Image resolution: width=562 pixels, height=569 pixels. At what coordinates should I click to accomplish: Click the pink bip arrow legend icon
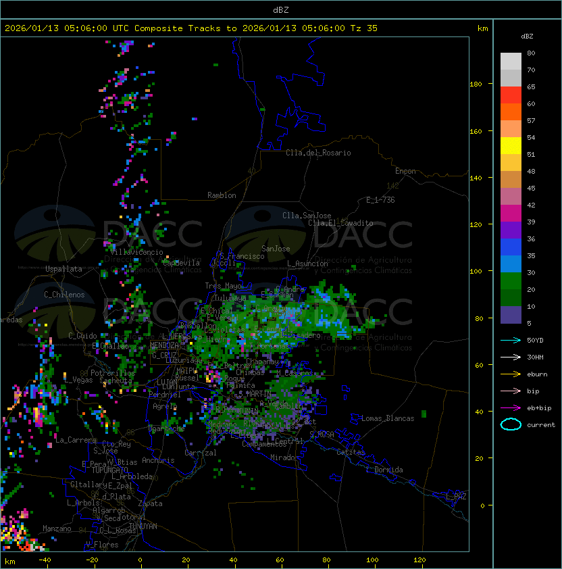[511, 391]
